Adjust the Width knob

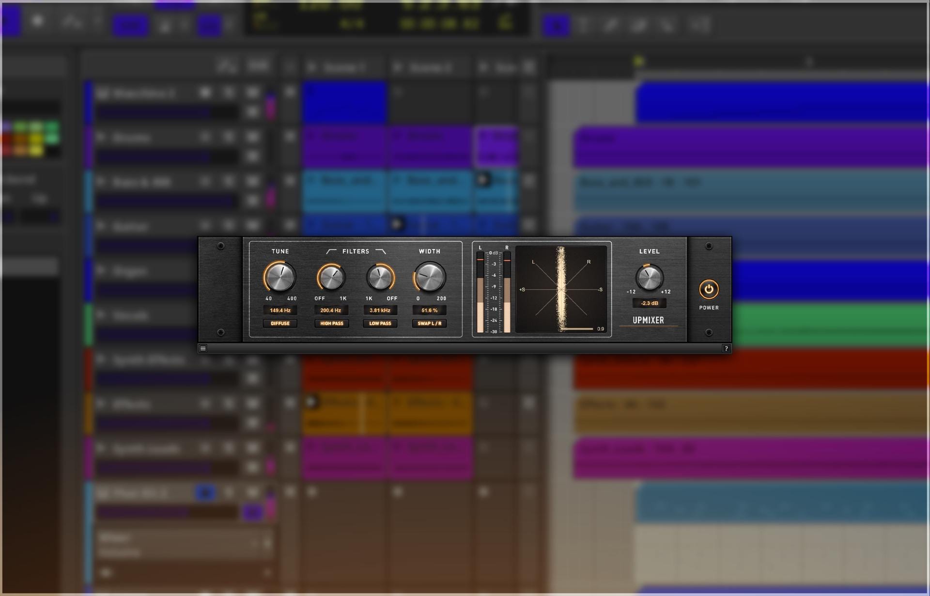[x=429, y=277]
